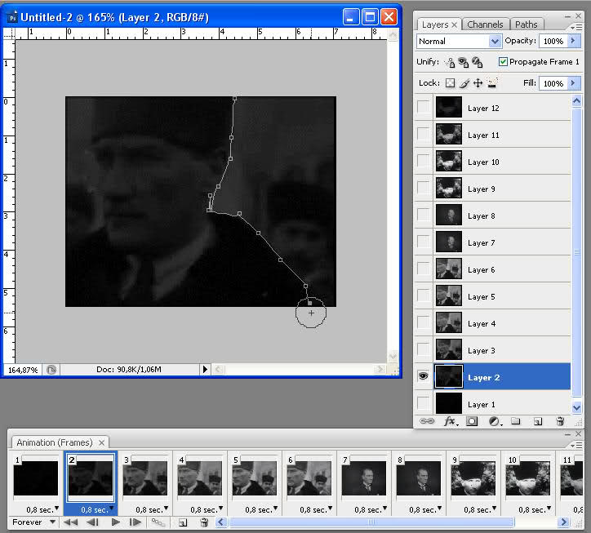Create a new layer group
The width and height of the screenshot is (591, 533).
click(516, 421)
